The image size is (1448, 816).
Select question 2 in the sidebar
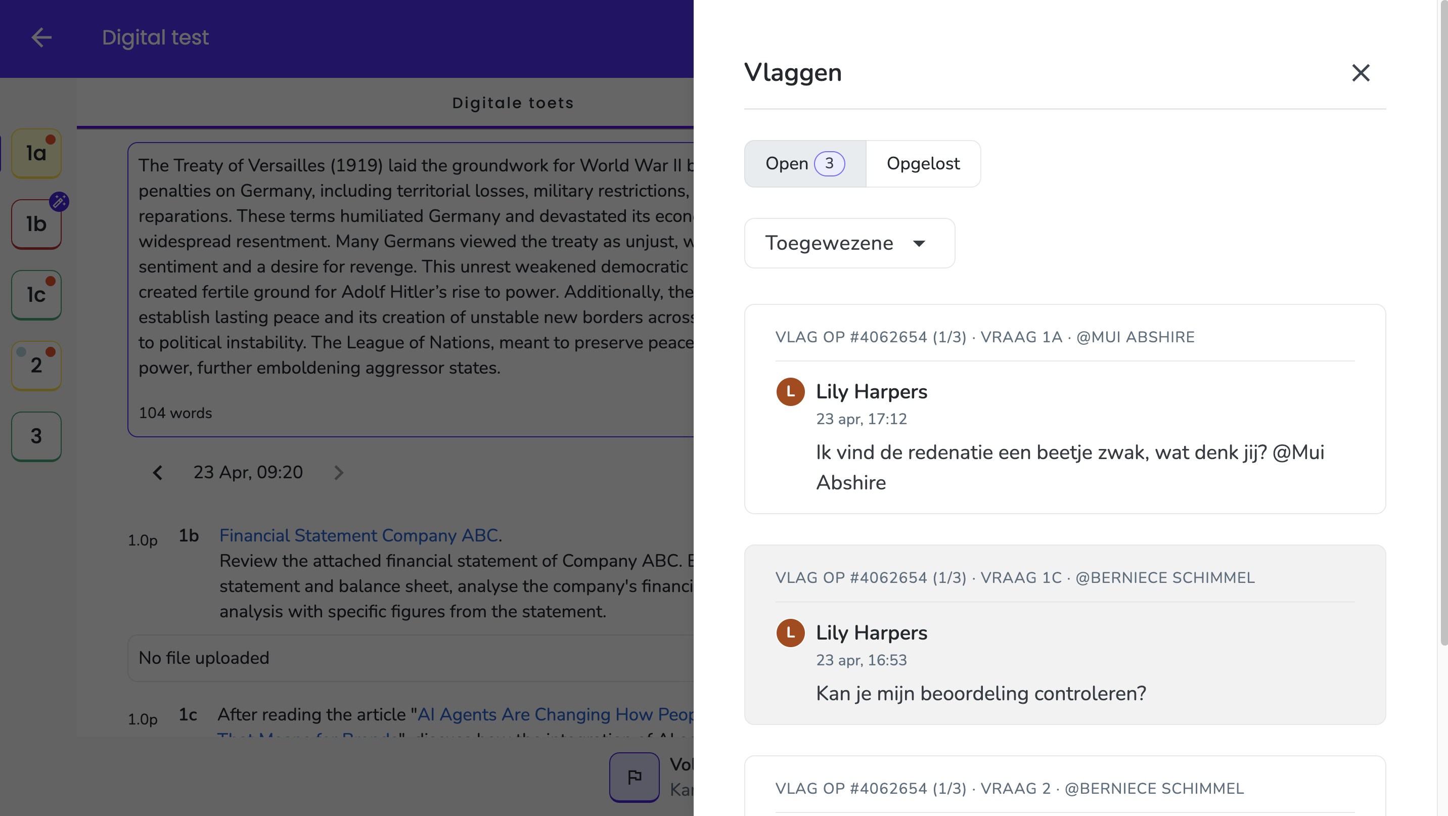click(36, 366)
